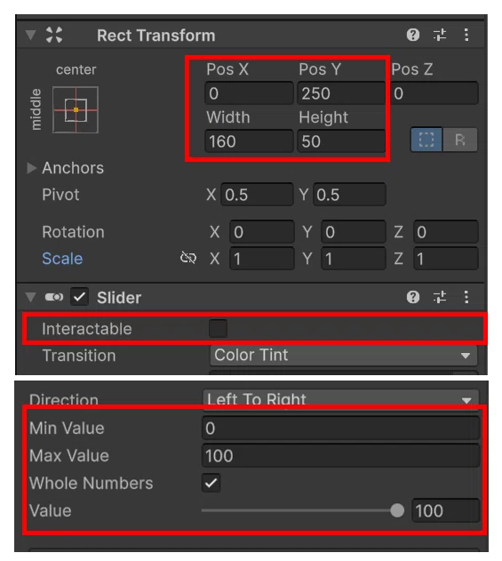
Task: Click the Pos Y input field
Action: [341, 93]
